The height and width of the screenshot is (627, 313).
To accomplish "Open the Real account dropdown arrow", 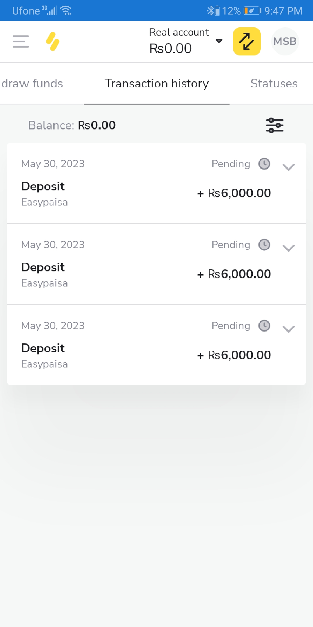I will click(x=219, y=41).
